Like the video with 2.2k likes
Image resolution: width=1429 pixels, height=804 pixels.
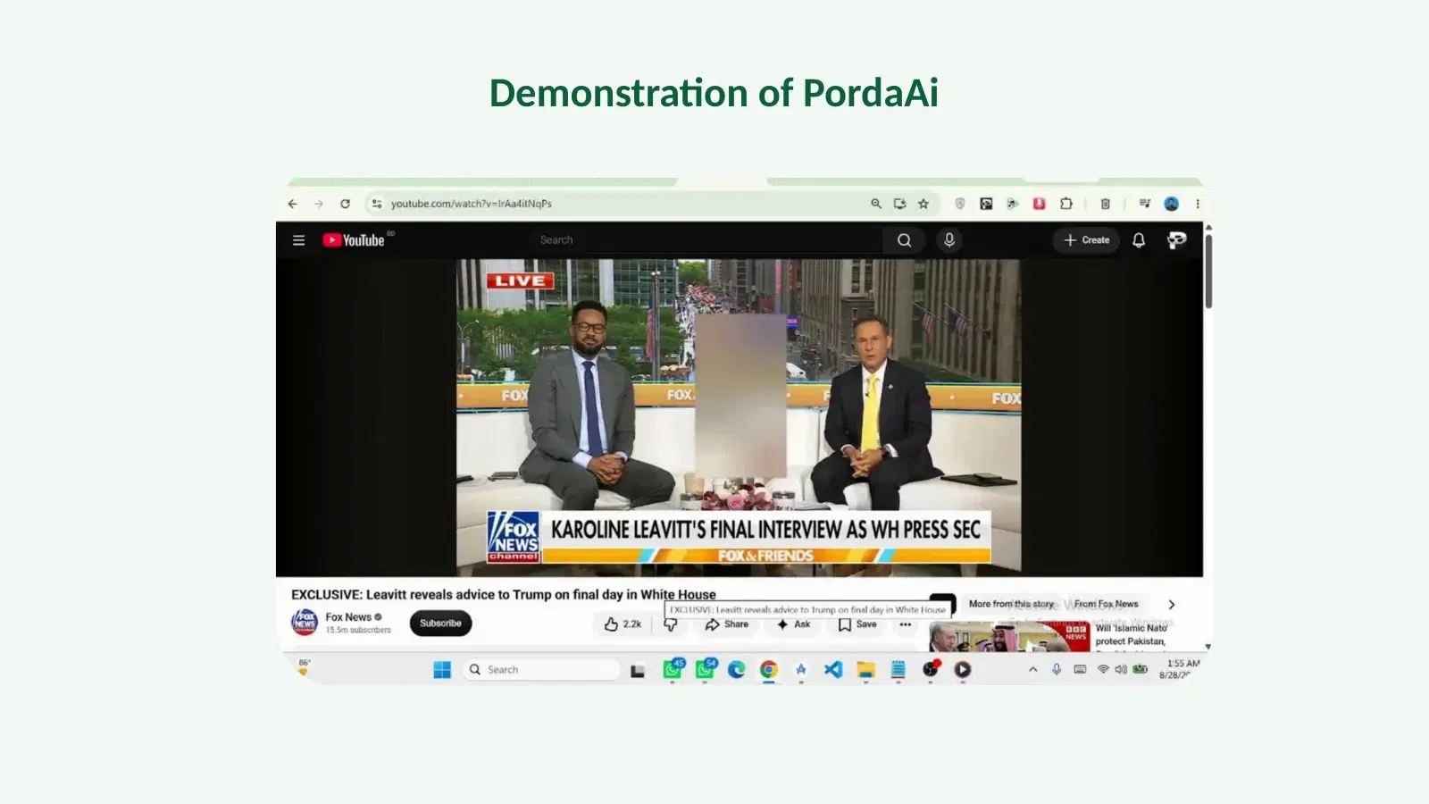point(623,624)
